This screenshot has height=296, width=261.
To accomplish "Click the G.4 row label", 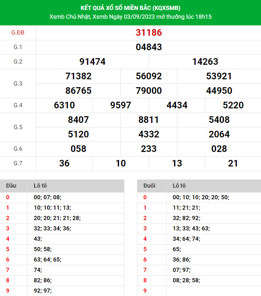I will [x=18, y=105].
